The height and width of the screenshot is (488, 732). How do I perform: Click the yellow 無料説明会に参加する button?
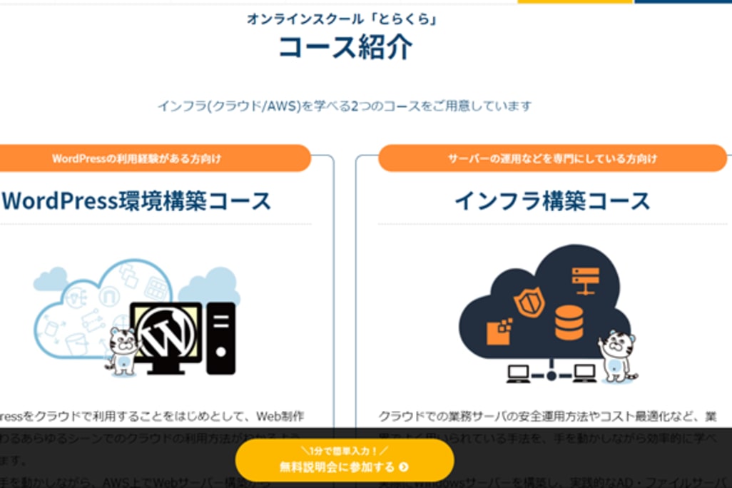(x=345, y=460)
